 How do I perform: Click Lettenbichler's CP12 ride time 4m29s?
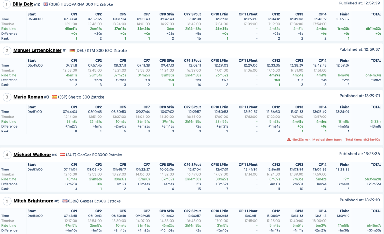(x=275, y=75)
